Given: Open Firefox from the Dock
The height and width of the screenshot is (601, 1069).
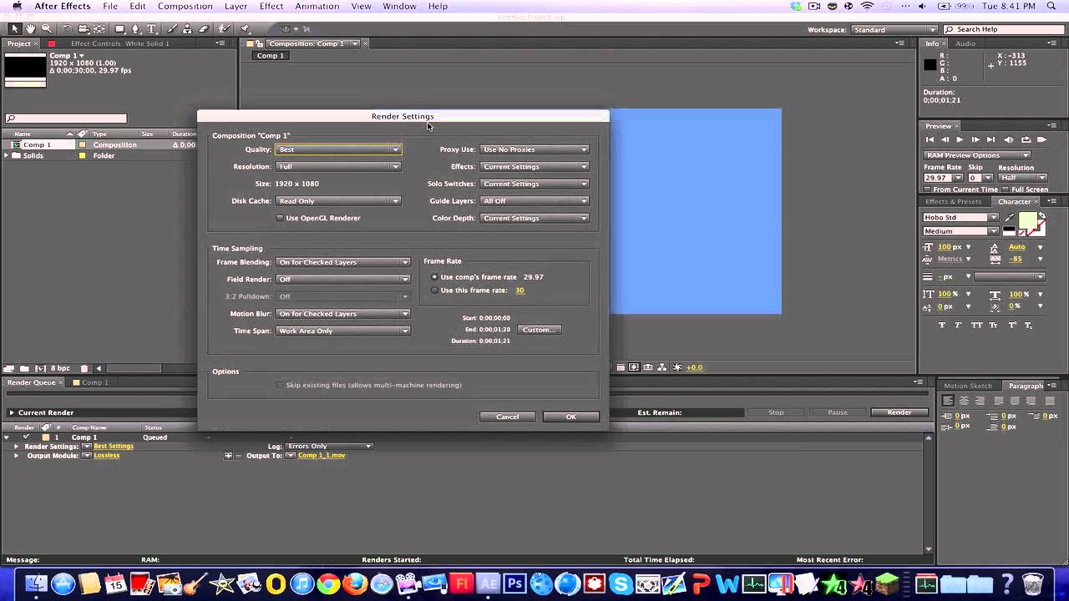Looking at the screenshot, I should point(355,583).
